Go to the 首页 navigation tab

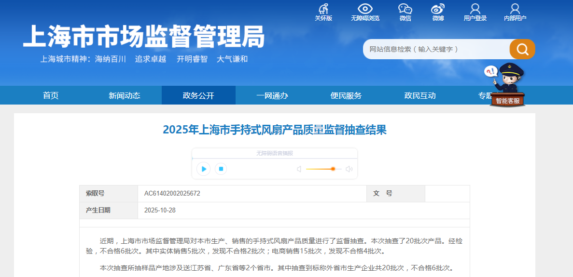point(51,95)
